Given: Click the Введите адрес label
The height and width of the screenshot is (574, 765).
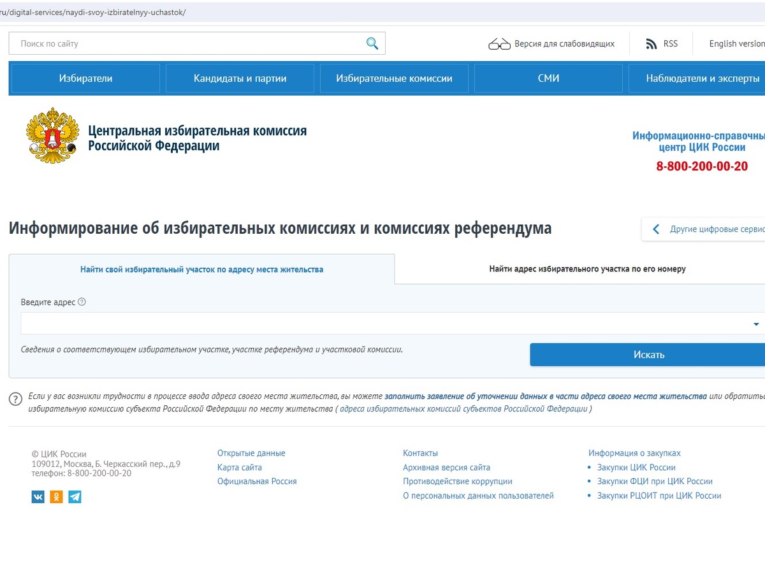Looking at the screenshot, I should [x=48, y=302].
